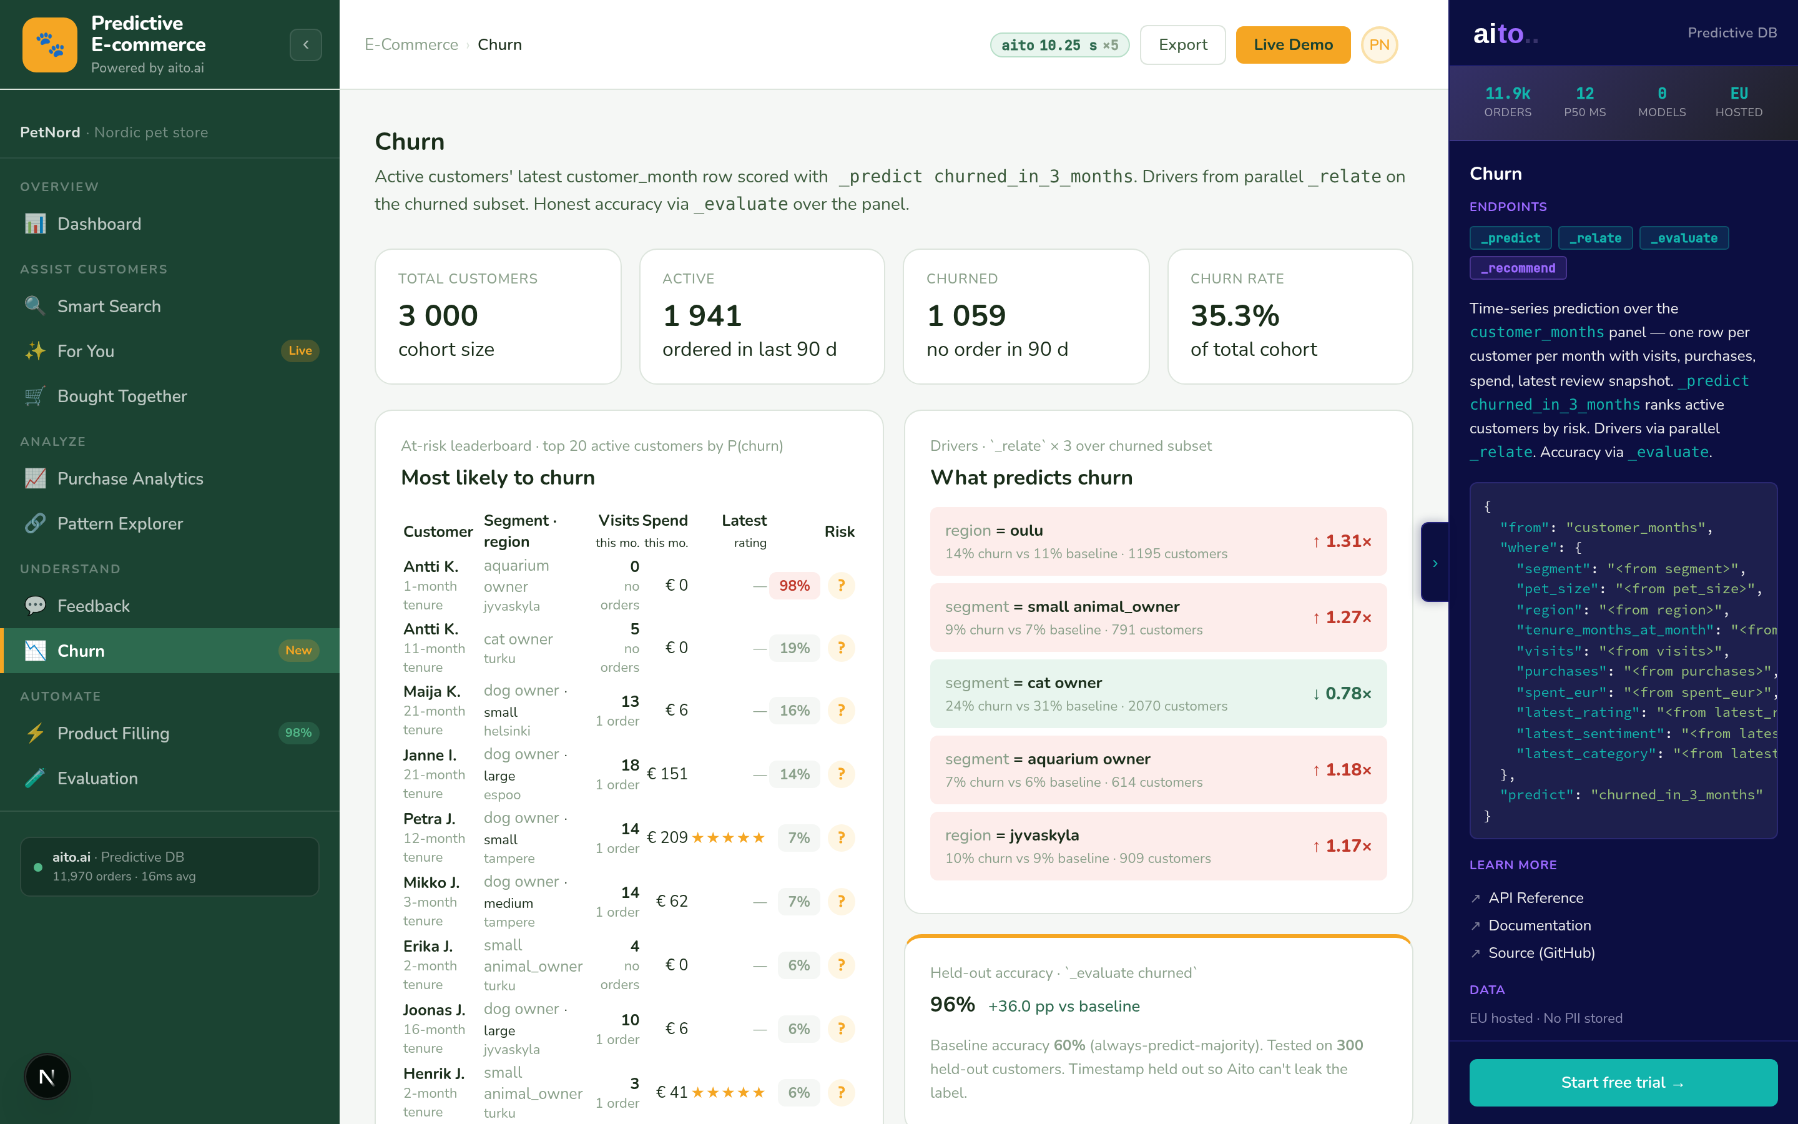Click the Feedback speech bubble icon
1798x1124 pixels.
coord(35,606)
